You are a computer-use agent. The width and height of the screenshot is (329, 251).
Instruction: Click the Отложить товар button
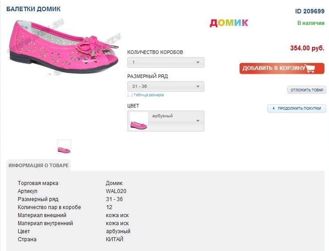coord(307,90)
